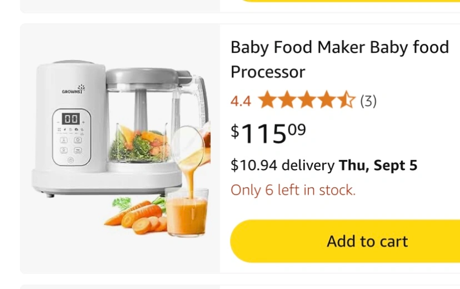This screenshot has height=289, width=460.
Task: Click the $115.09 price
Action: [268, 133]
